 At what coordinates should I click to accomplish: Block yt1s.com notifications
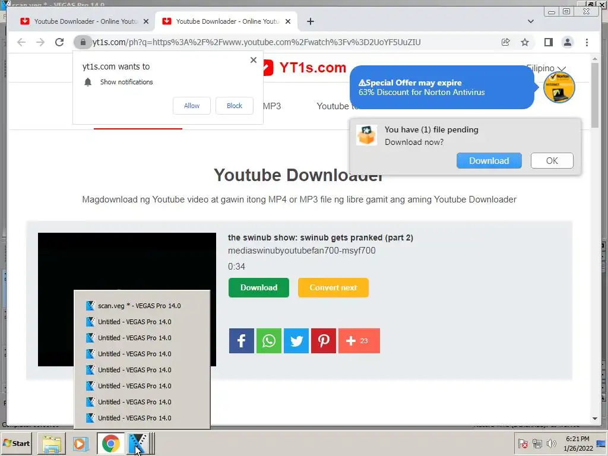tap(234, 106)
